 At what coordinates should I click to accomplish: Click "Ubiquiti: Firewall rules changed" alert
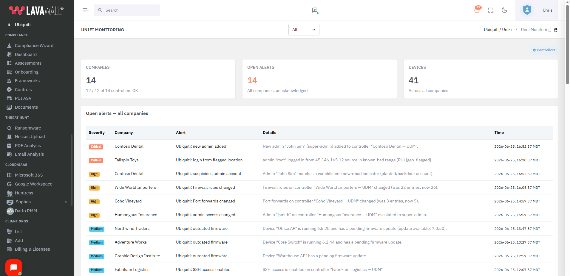[206, 188]
